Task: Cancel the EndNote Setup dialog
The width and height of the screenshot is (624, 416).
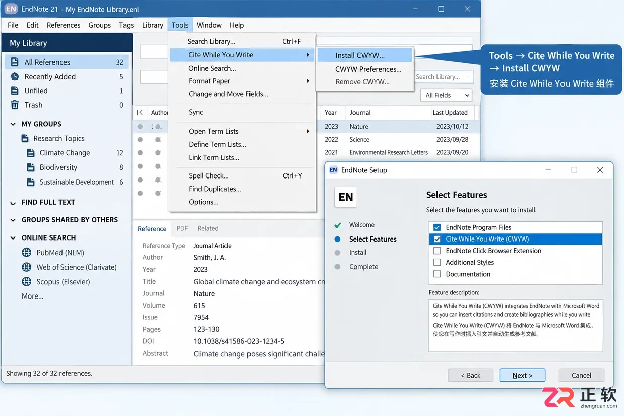Action: (x=581, y=375)
